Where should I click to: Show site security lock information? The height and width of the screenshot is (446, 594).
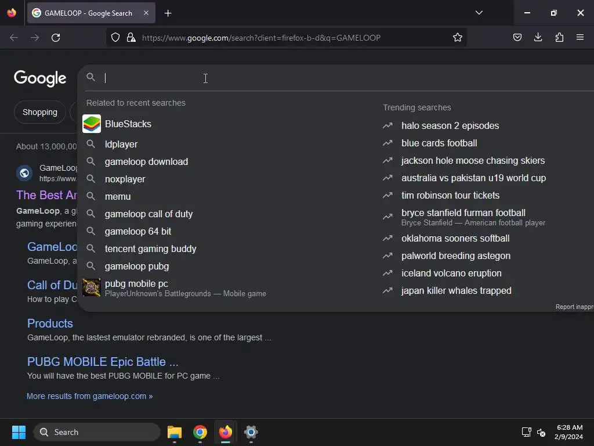point(131,38)
